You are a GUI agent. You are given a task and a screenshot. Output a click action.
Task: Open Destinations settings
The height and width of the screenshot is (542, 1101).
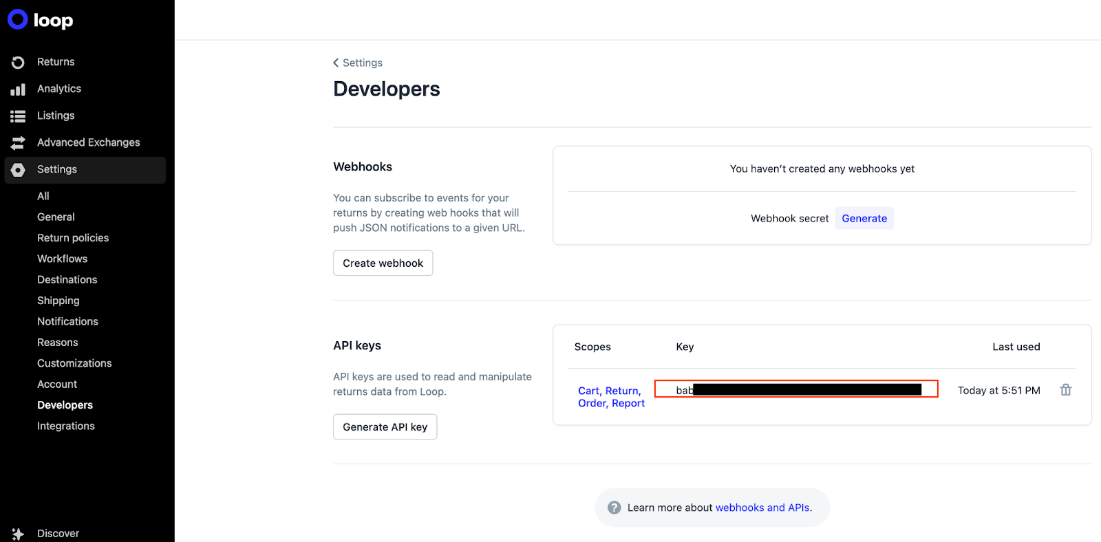tap(67, 280)
